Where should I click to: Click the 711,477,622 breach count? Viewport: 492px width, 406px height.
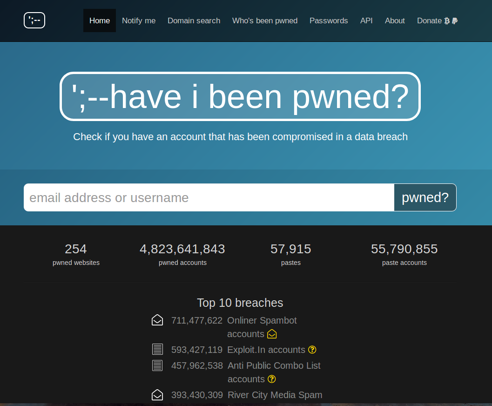(x=197, y=320)
